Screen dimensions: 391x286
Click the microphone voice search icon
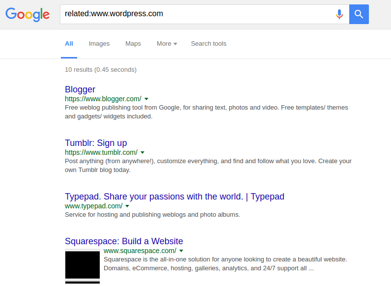pyautogui.click(x=339, y=14)
